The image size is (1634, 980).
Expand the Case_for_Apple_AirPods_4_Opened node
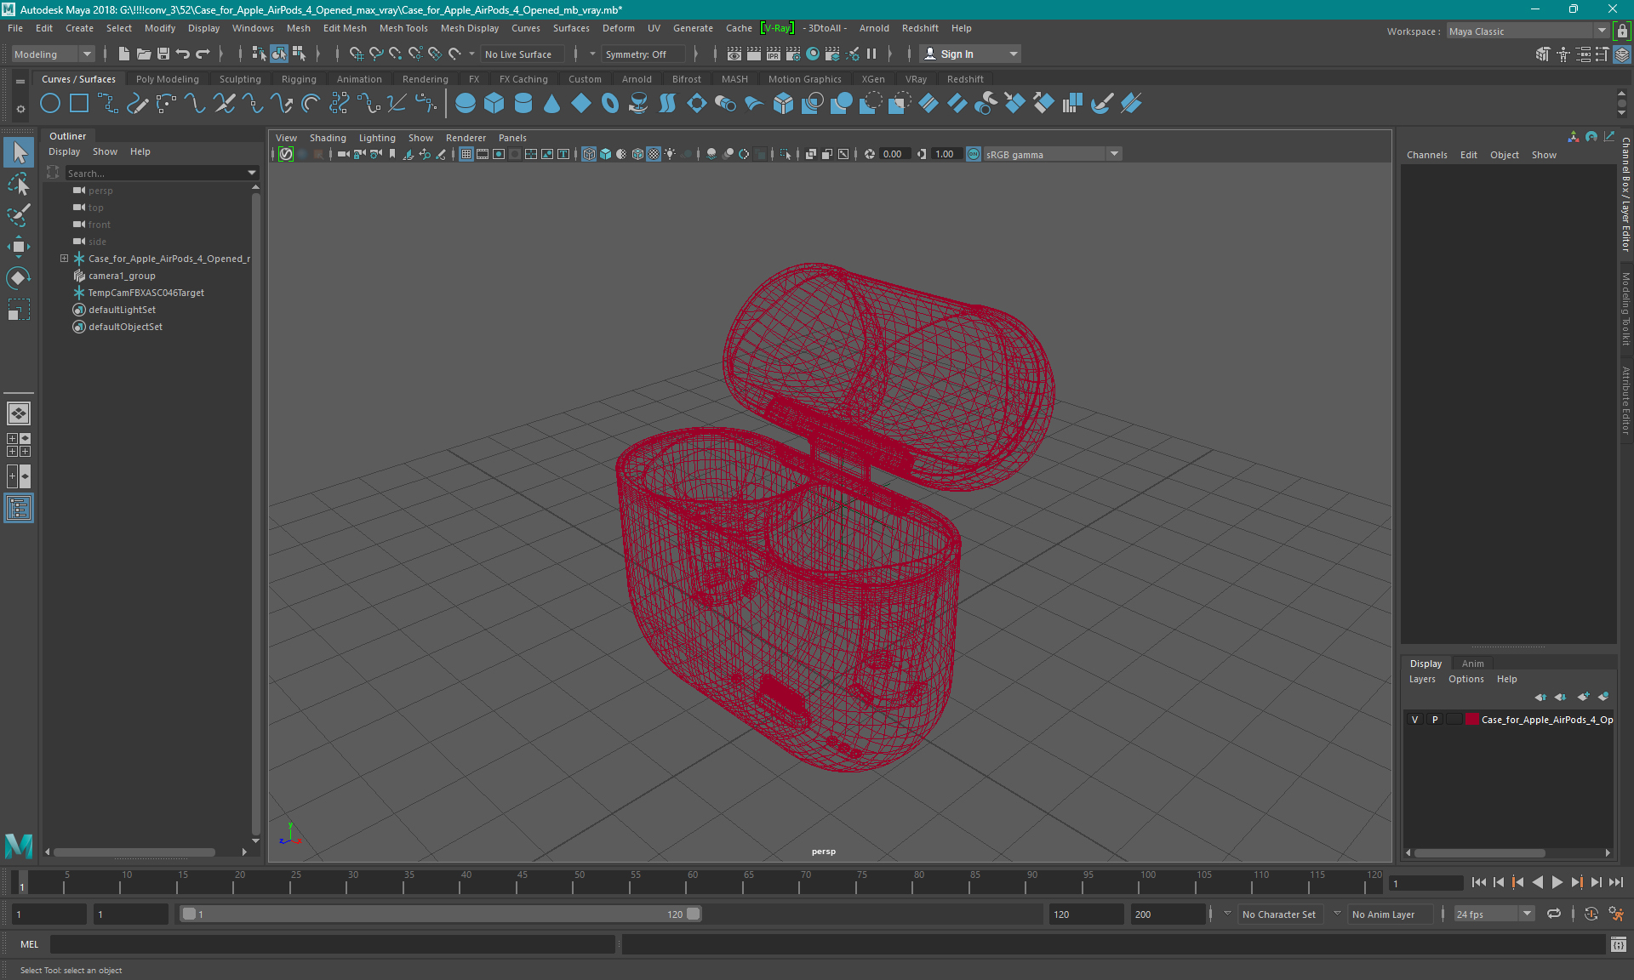[x=64, y=259]
